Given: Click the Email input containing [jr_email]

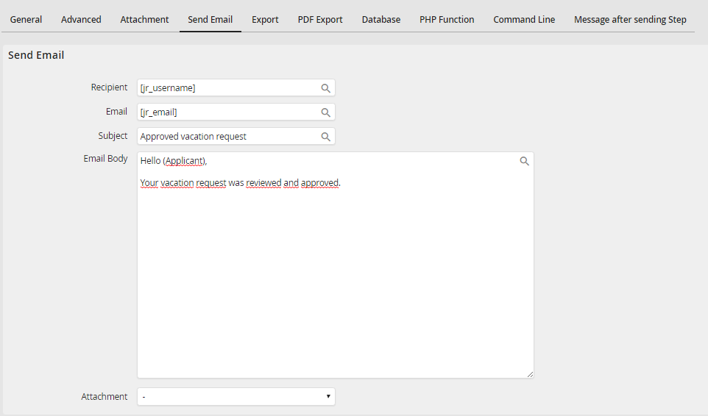Looking at the screenshot, I should coord(236,112).
